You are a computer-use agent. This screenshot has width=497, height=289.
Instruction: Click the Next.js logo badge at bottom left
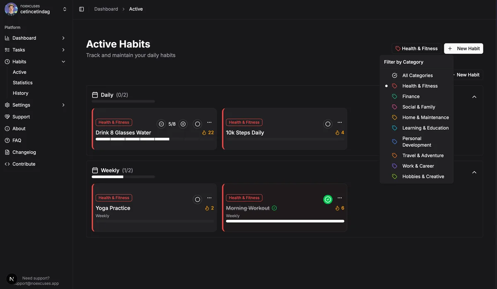tap(12, 279)
